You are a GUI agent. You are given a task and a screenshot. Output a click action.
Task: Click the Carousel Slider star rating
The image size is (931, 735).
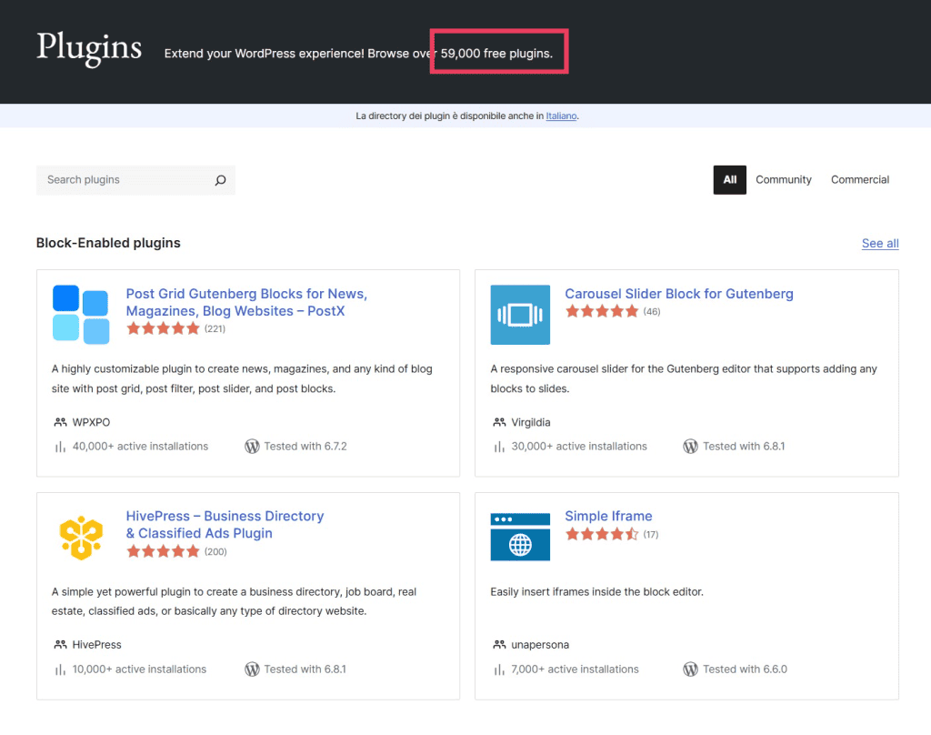[x=602, y=311]
